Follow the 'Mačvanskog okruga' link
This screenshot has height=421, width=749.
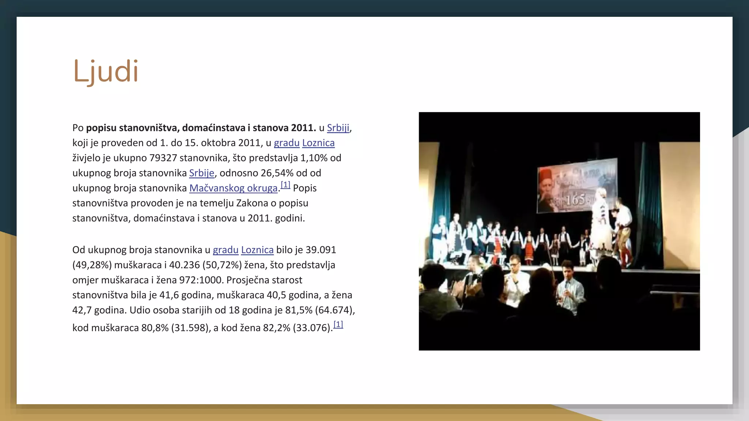click(233, 188)
